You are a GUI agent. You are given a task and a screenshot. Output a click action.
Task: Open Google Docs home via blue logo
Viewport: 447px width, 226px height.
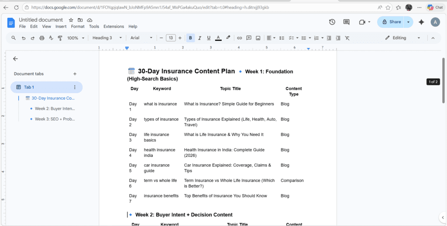[x=11, y=23]
